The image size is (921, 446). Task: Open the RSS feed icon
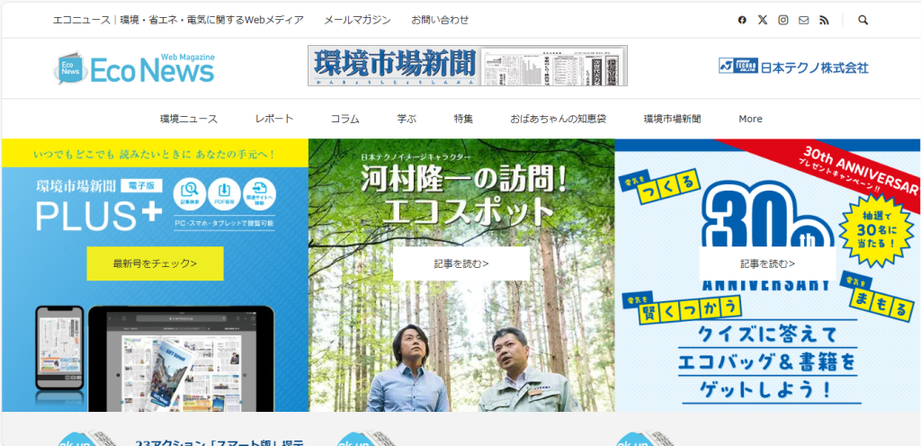pyautogui.click(x=824, y=20)
